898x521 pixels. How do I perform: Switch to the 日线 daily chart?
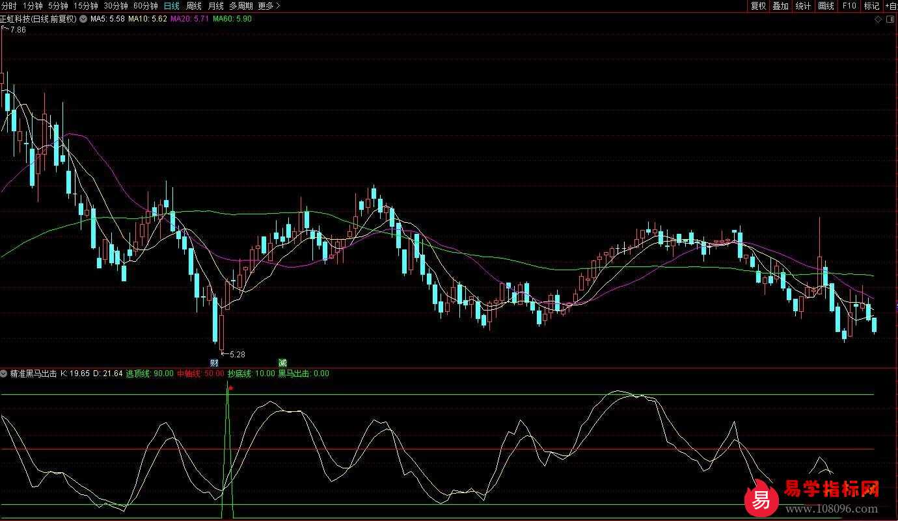point(172,6)
